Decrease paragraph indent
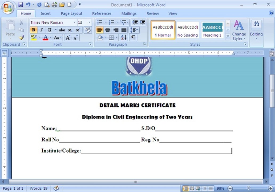Viewport: 275px width, 192px height. tap(135, 22)
